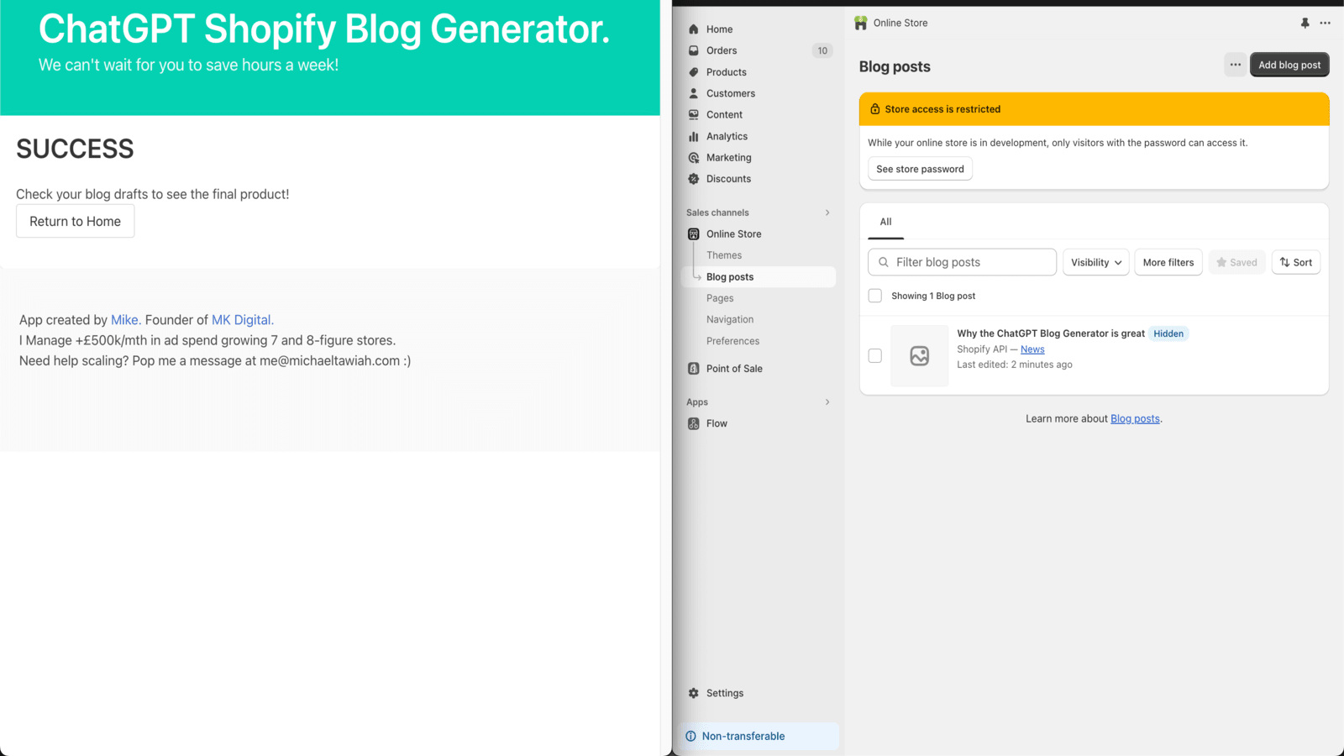This screenshot has height=756, width=1344.
Task: Click the Discounts badge icon
Action: point(694,179)
